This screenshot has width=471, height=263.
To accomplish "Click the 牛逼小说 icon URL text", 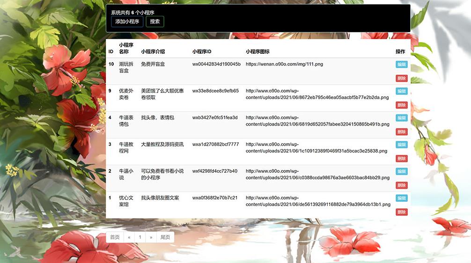I will tap(317, 174).
